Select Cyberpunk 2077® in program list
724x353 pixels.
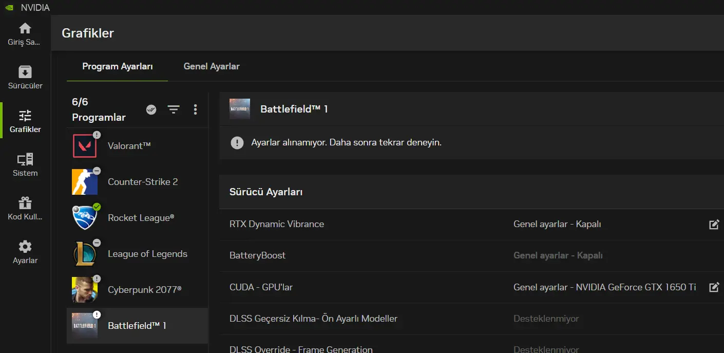click(x=145, y=290)
